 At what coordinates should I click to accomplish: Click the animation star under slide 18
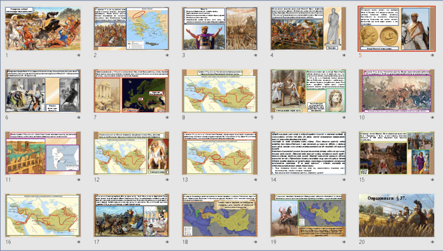[x=255, y=242]
